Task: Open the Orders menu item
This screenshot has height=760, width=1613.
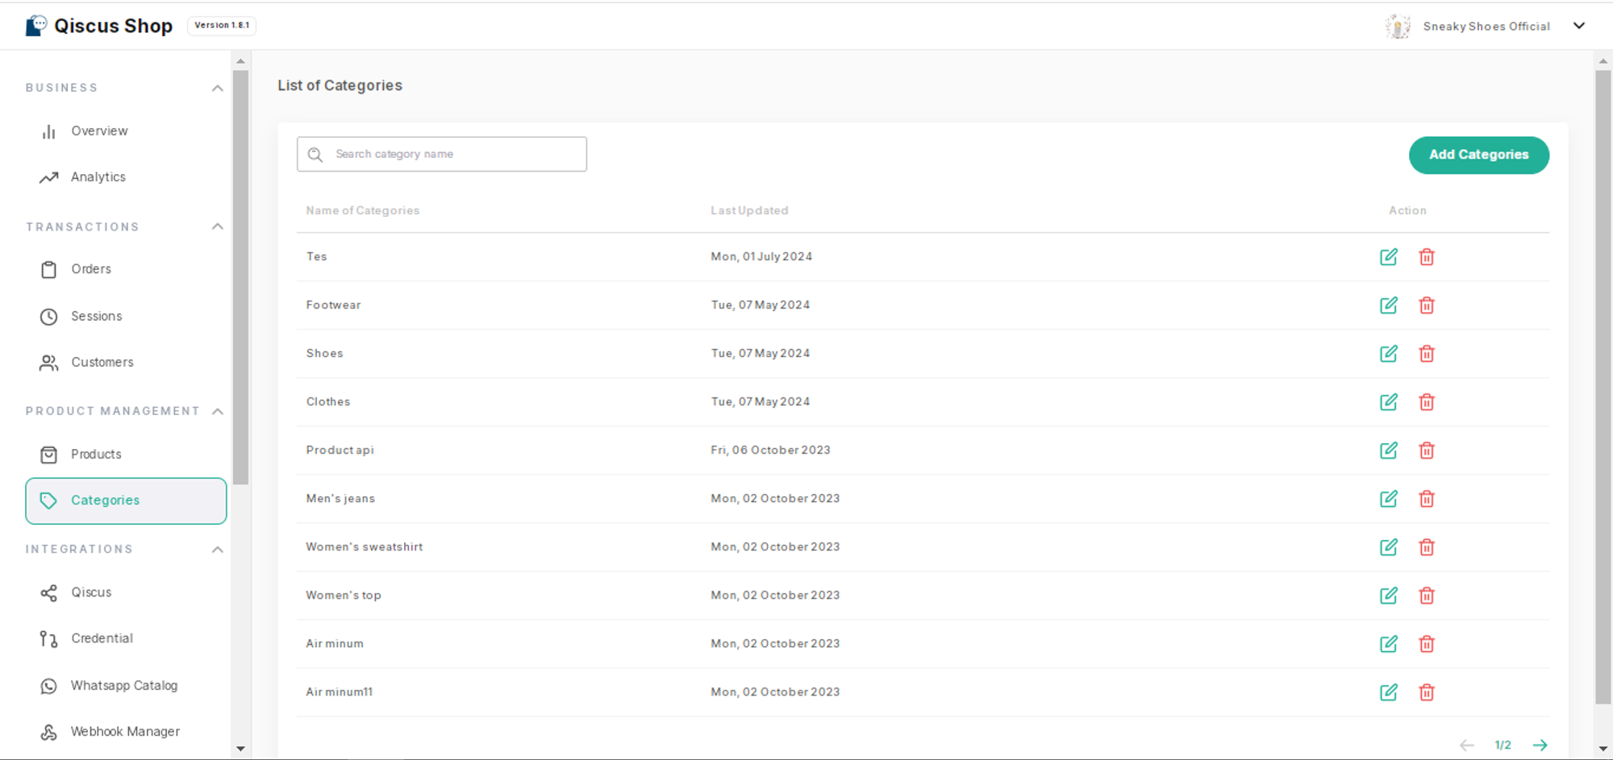Action: pos(90,269)
